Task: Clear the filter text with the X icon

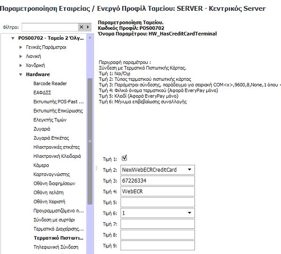Action: 81,28
